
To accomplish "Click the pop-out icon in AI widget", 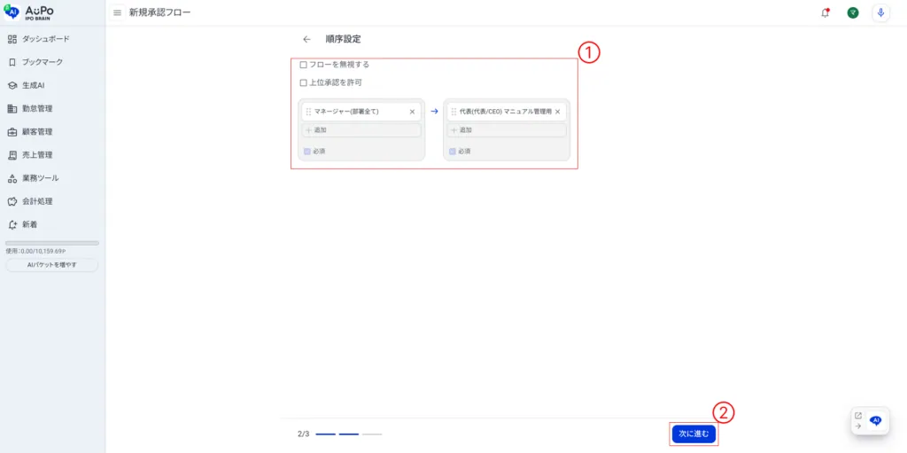I will pyautogui.click(x=857, y=416).
